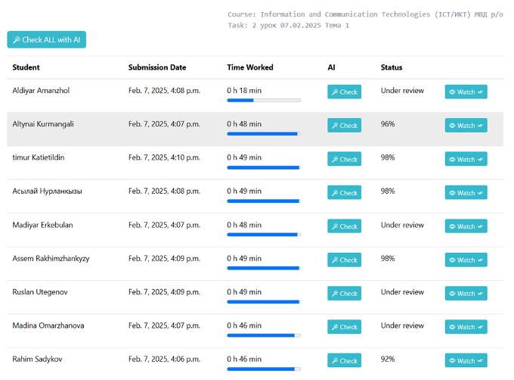Click Madina Omarzhanova's time worked progress bar

point(264,335)
